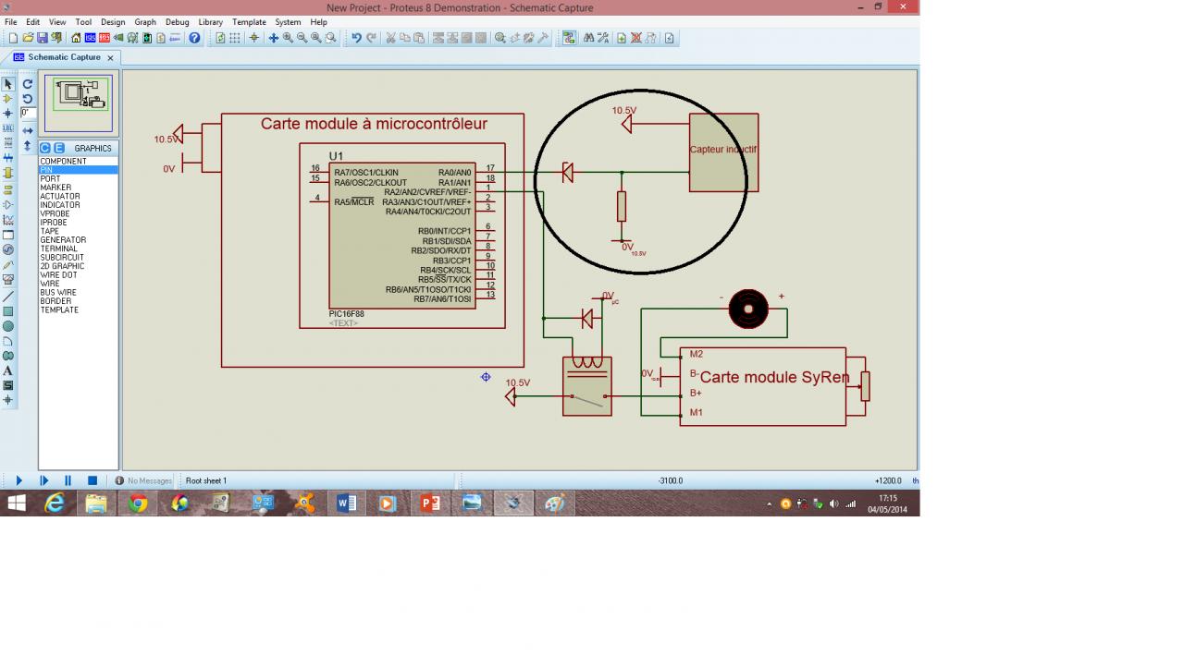1184x655 pixels.
Task: Open the Debug menu
Action: (x=178, y=22)
